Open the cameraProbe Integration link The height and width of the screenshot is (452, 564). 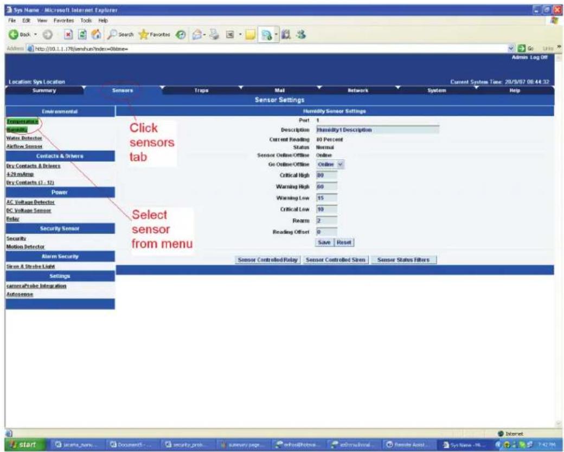coord(36,286)
